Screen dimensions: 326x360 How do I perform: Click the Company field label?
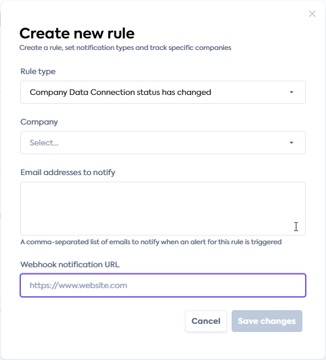[x=39, y=122]
